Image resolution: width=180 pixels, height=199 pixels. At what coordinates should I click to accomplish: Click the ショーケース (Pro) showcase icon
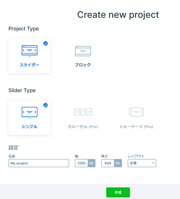pos(136,112)
